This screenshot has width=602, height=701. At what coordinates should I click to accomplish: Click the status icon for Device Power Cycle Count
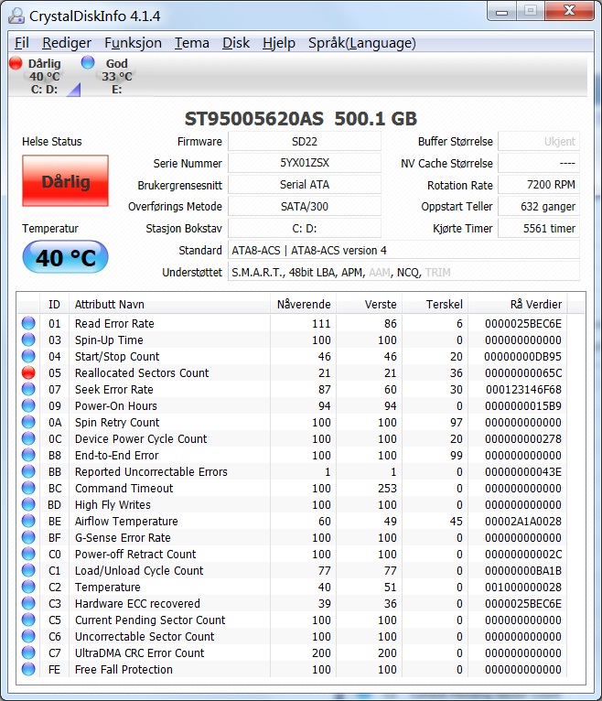[28, 438]
